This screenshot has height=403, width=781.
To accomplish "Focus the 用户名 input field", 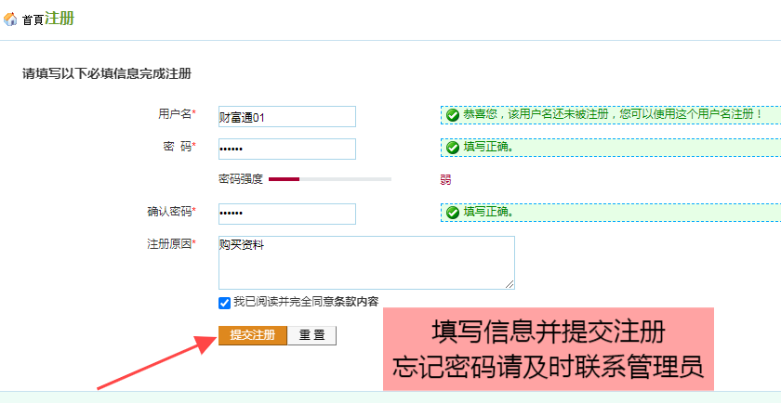I will [x=286, y=116].
